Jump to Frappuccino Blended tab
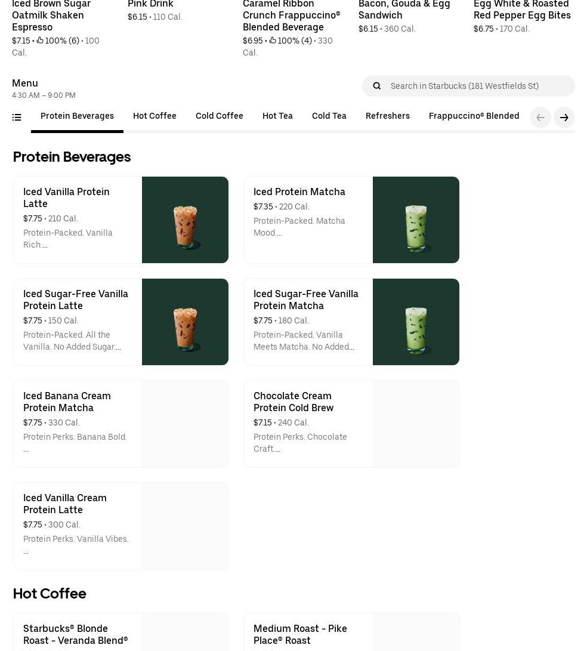587x651 pixels. 474,116
